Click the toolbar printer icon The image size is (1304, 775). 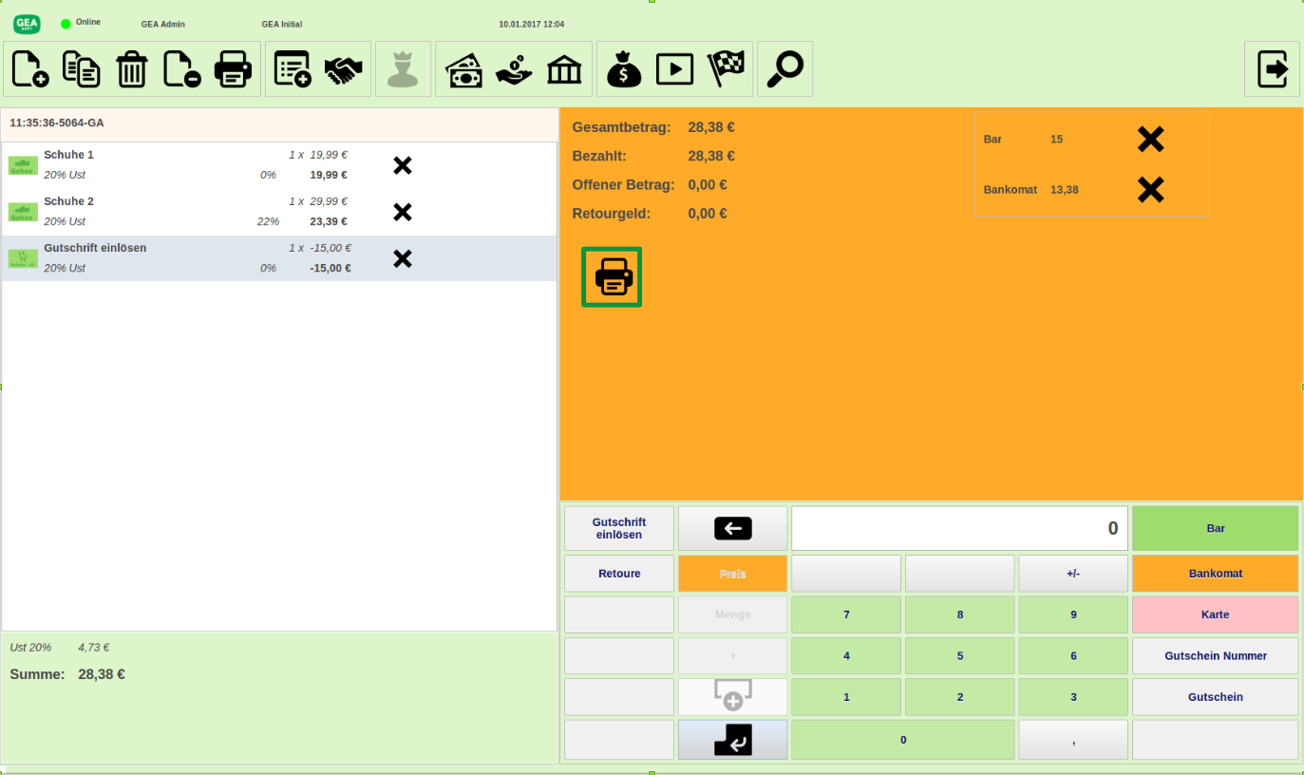click(x=233, y=69)
